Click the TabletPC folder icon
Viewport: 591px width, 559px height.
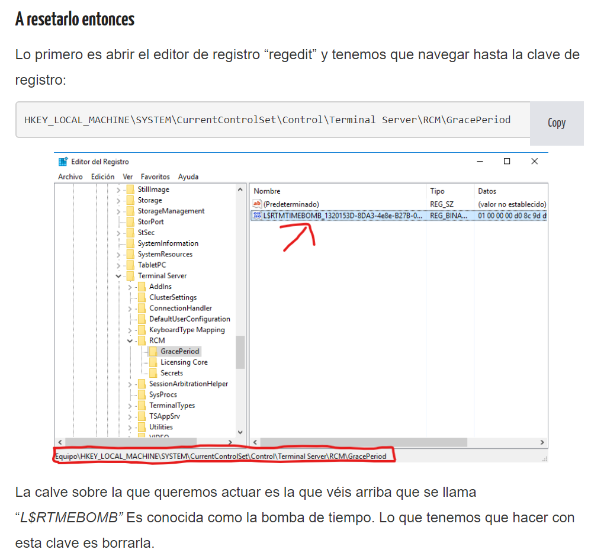130,265
